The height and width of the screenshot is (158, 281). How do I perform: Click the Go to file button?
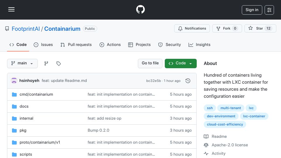[x=150, y=63]
